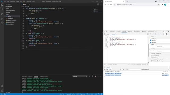Viewport: 170px width, 95px height.
Task: Click the TypeScript language mode in status bar
Action: pyautogui.click(x=83, y=94)
